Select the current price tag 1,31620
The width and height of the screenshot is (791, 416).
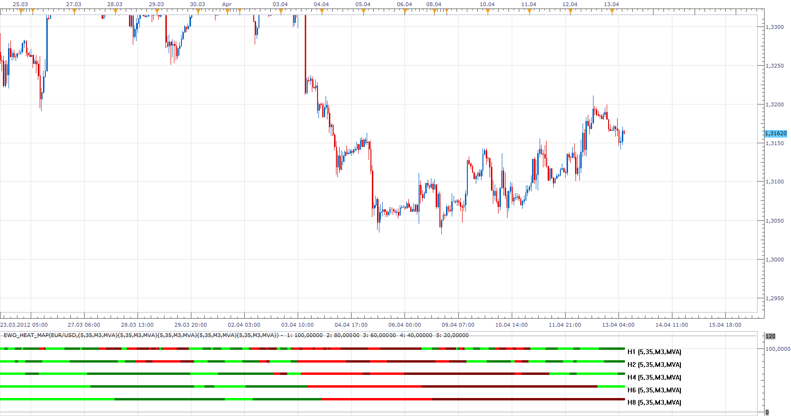pos(776,134)
